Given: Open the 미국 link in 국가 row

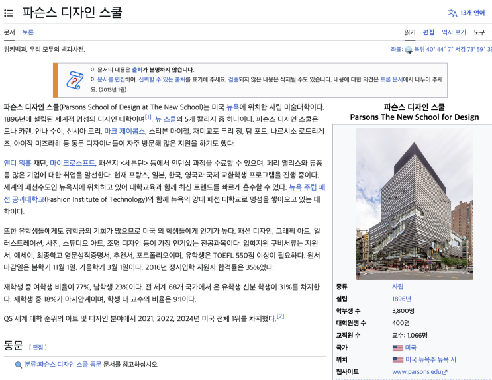Looking at the screenshot, I should (x=411, y=348).
